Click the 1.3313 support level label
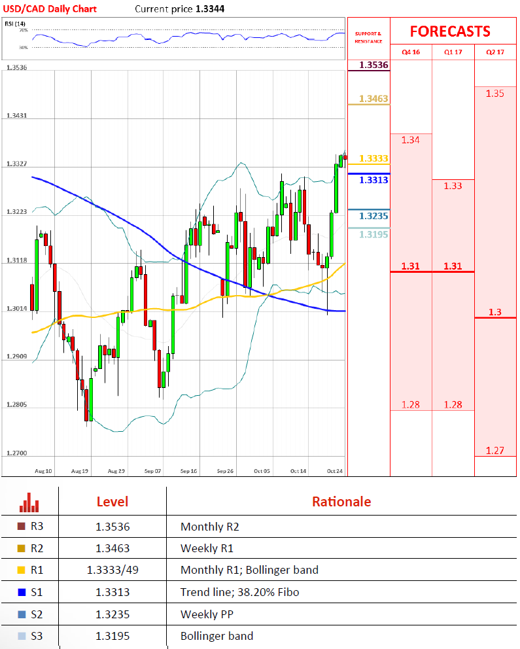This screenshot has height=649, width=520. pos(373,180)
